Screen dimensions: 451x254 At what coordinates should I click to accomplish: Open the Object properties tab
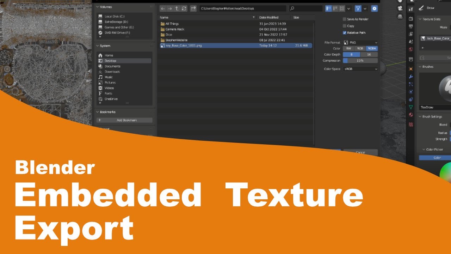click(411, 69)
